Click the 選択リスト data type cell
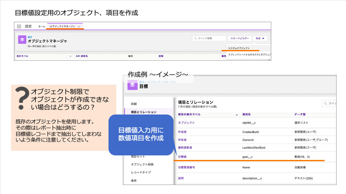This screenshot has width=346, height=194. [x=301, y=123]
